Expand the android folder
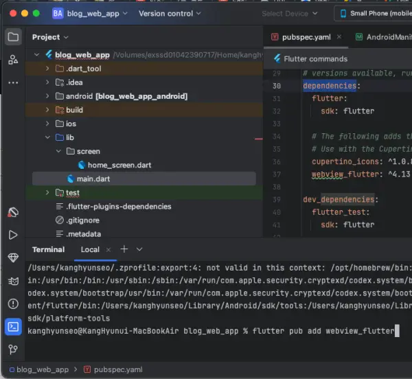The height and width of the screenshot is (379, 412). pyautogui.click(x=47, y=96)
